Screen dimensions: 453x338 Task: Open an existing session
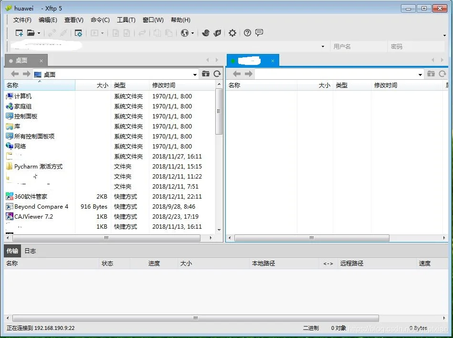coord(30,33)
